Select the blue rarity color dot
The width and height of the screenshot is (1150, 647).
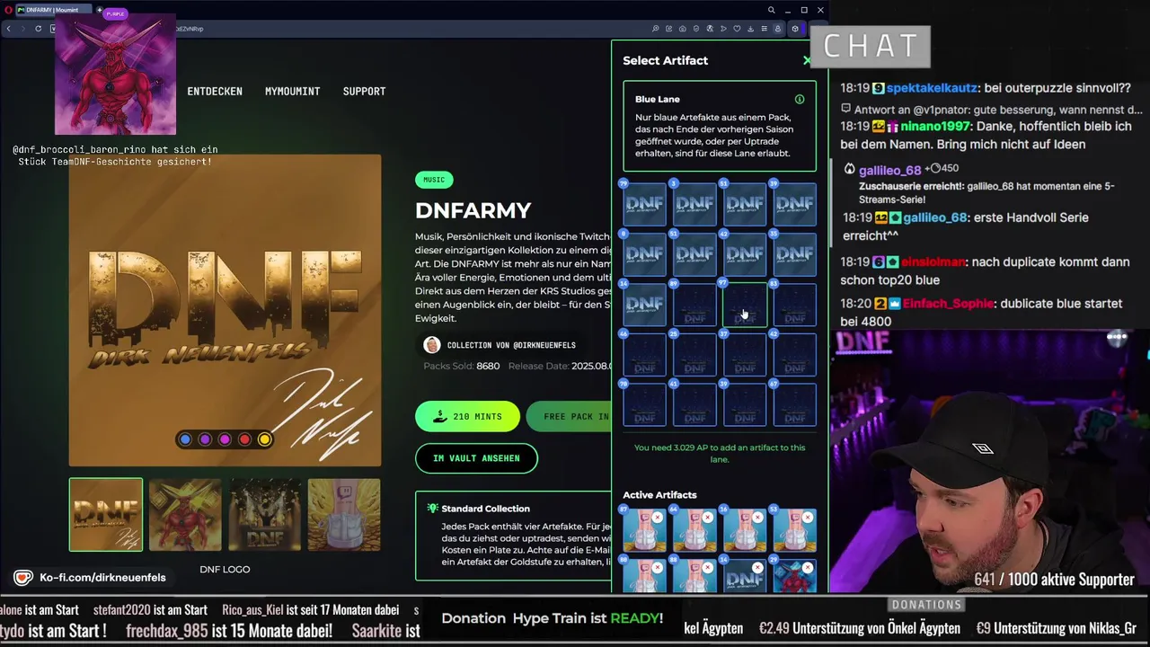coord(185,439)
